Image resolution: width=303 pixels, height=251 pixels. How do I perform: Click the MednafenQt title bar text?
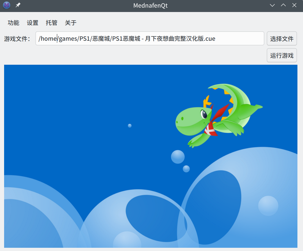150,5
